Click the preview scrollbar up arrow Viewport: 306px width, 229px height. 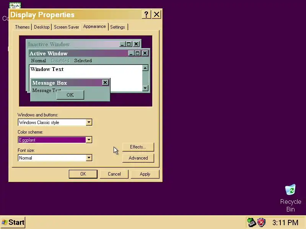point(145,68)
